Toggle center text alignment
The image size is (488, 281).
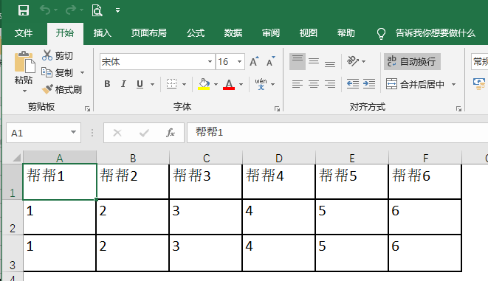(x=314, y=84)
